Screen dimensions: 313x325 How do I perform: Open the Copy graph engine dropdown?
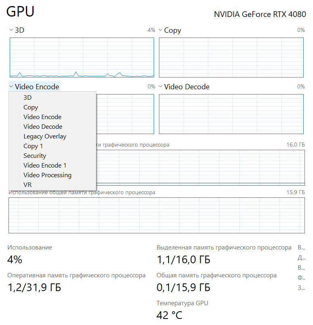click(x=169, y=30)
